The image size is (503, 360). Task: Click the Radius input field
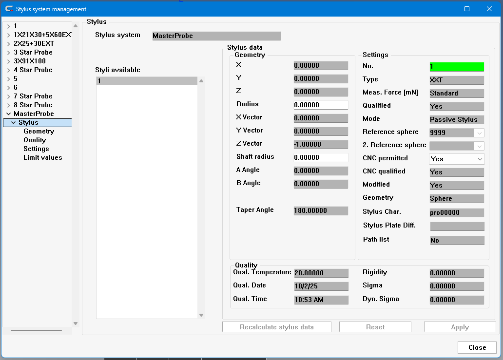pos(321,105)
